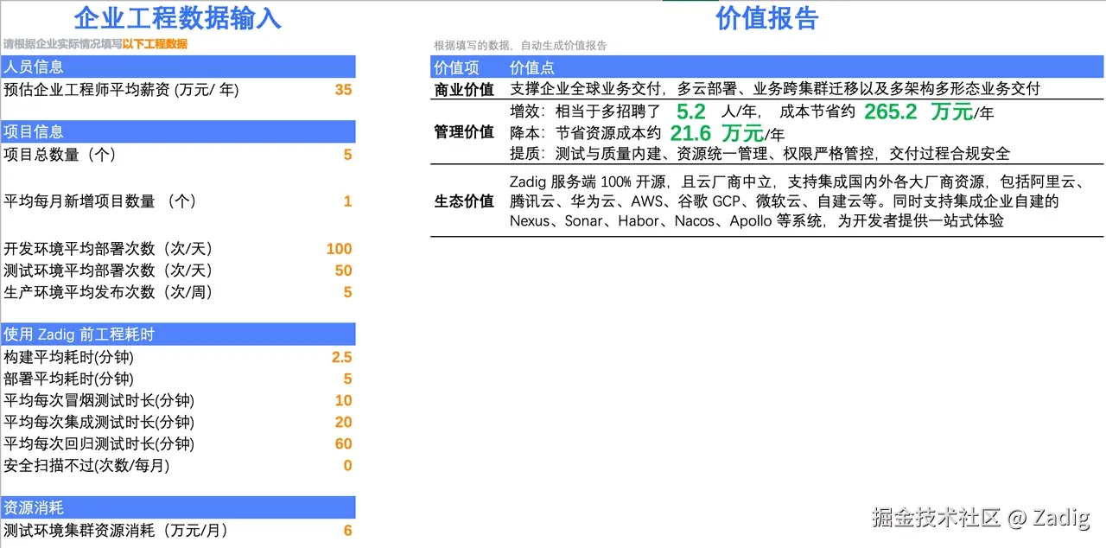Select label 测试环境集群资源消耗

click(x=116, y=530)
